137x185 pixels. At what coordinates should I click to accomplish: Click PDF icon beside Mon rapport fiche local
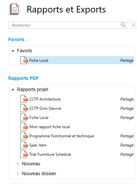24,127
